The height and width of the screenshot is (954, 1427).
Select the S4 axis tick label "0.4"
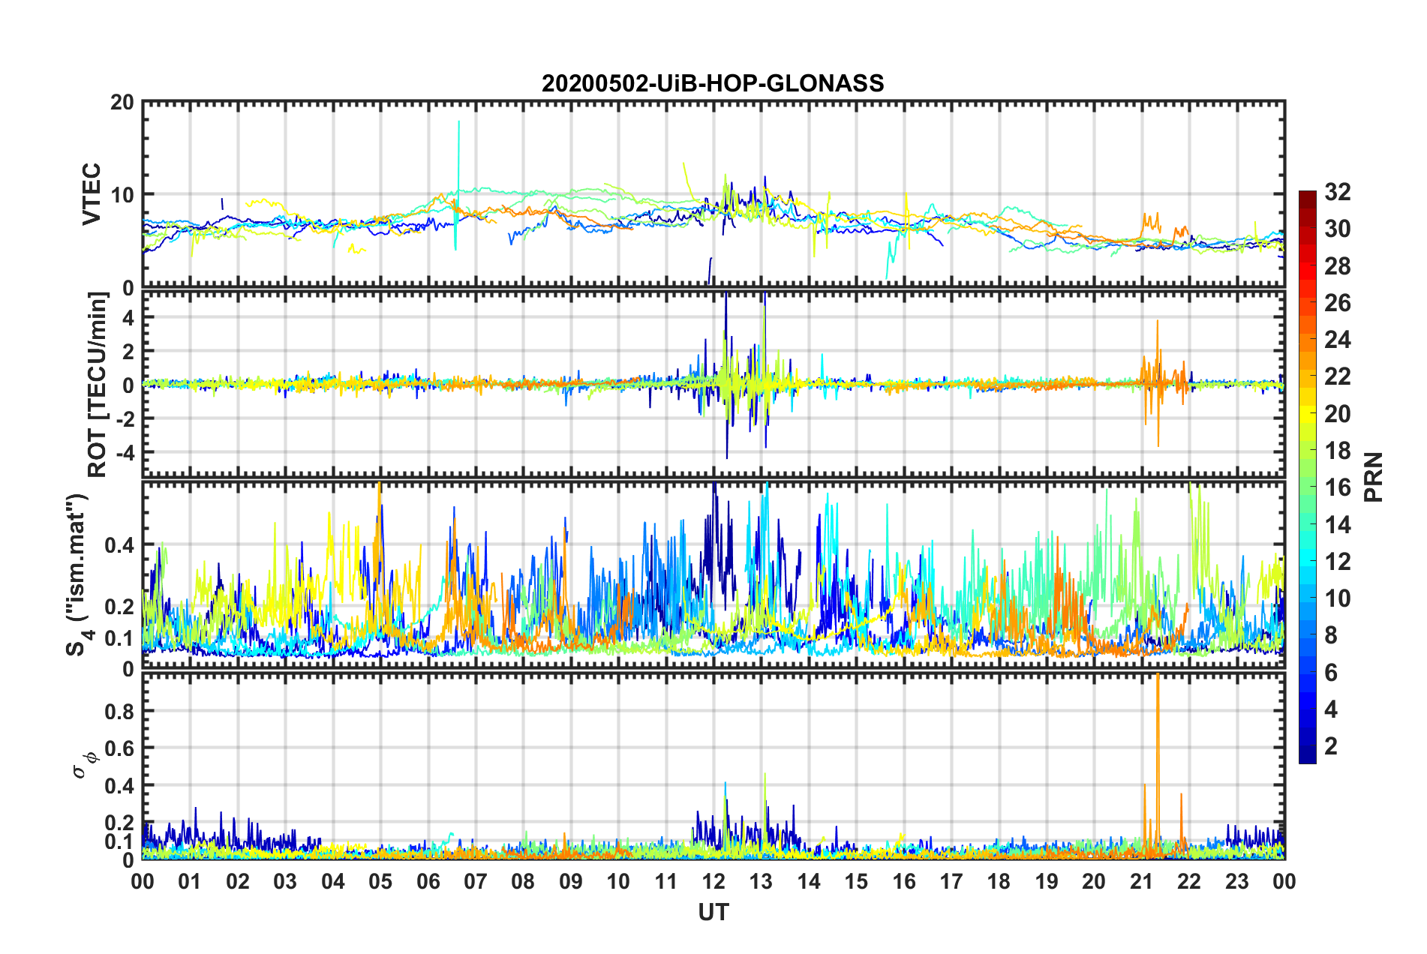tap(119, 545)
